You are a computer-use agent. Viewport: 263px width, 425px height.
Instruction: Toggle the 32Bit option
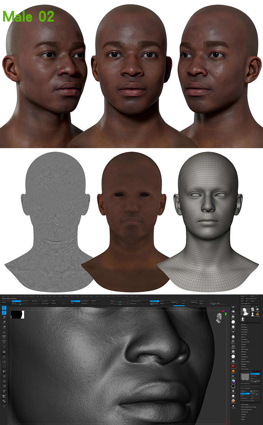tap(255, 398)
